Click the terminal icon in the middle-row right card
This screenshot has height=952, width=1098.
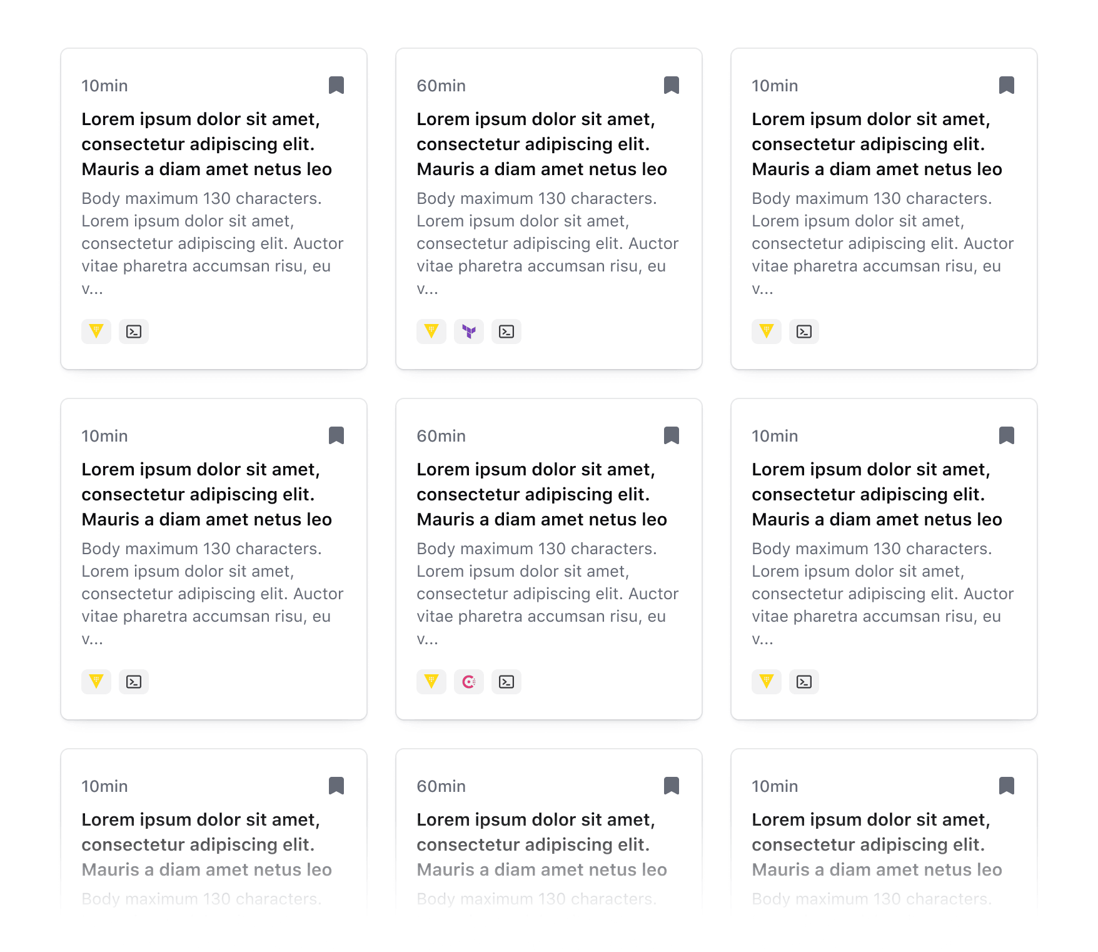click(804, 682)
